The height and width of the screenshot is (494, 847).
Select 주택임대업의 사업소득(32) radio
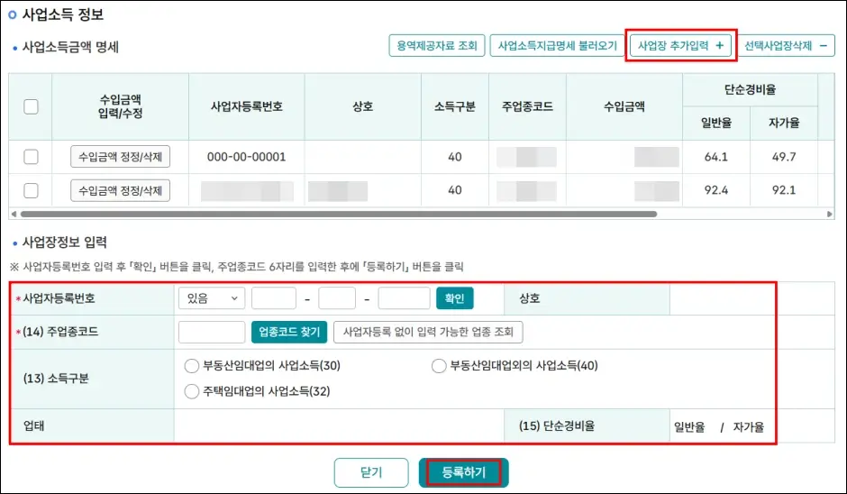coord(192,391)
